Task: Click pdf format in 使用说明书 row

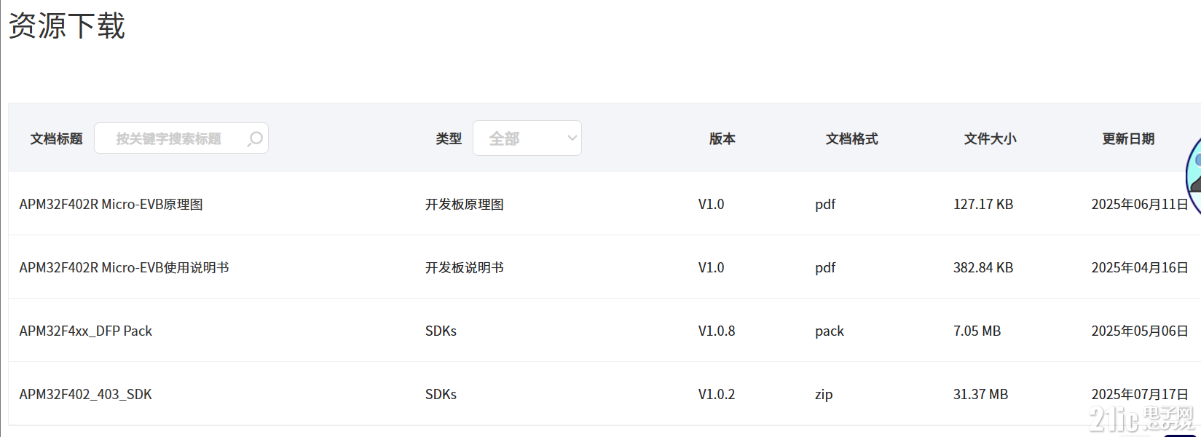Action: [x=825, y=268]
